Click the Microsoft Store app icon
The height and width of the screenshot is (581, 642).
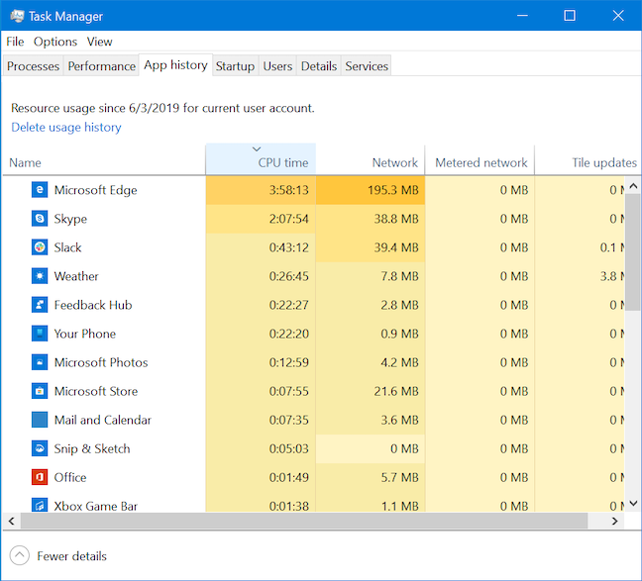click(x=40, y=391)
